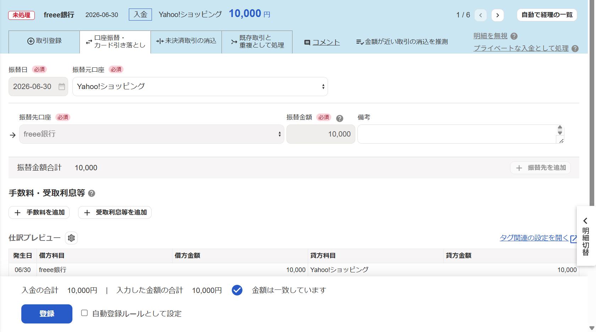Click the 未処理 status badge
596x332 pixels.
click(22, 15)
